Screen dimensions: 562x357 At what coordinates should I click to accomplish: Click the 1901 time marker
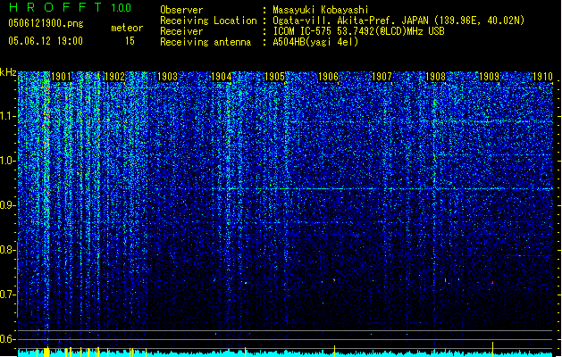61,77
